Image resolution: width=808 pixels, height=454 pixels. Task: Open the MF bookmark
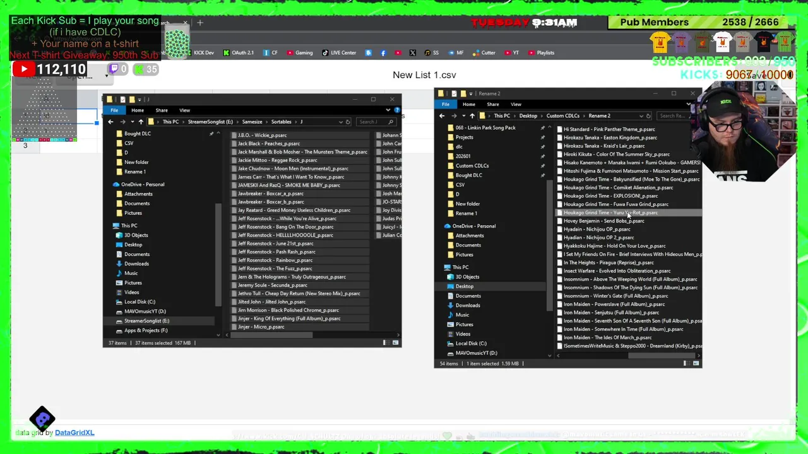456,53
